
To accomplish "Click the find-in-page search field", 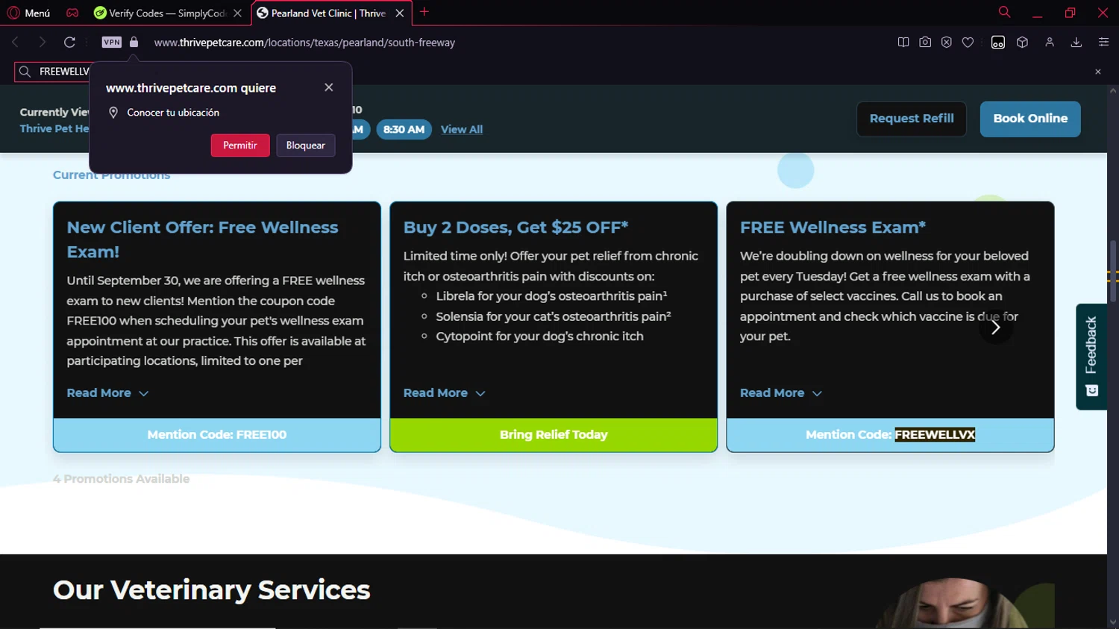I will pyautogui.click(x=52, y=72).
